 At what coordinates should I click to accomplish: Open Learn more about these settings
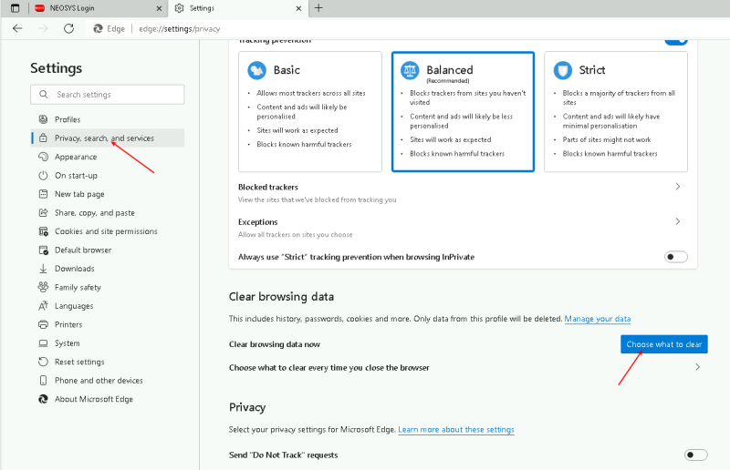coord(456,430)
